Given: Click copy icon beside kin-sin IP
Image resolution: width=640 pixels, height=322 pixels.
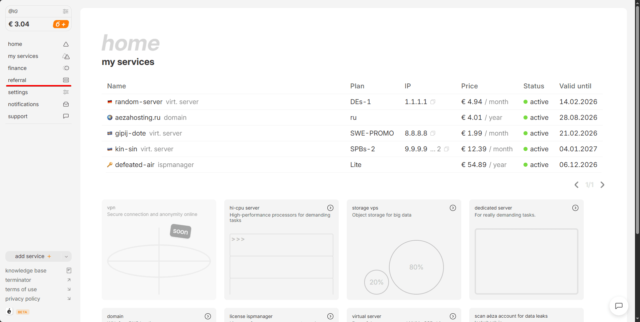Looking at the screenshot, I should pos(447,149).
